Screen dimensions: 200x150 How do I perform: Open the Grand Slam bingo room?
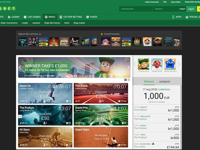click(101, 137)
